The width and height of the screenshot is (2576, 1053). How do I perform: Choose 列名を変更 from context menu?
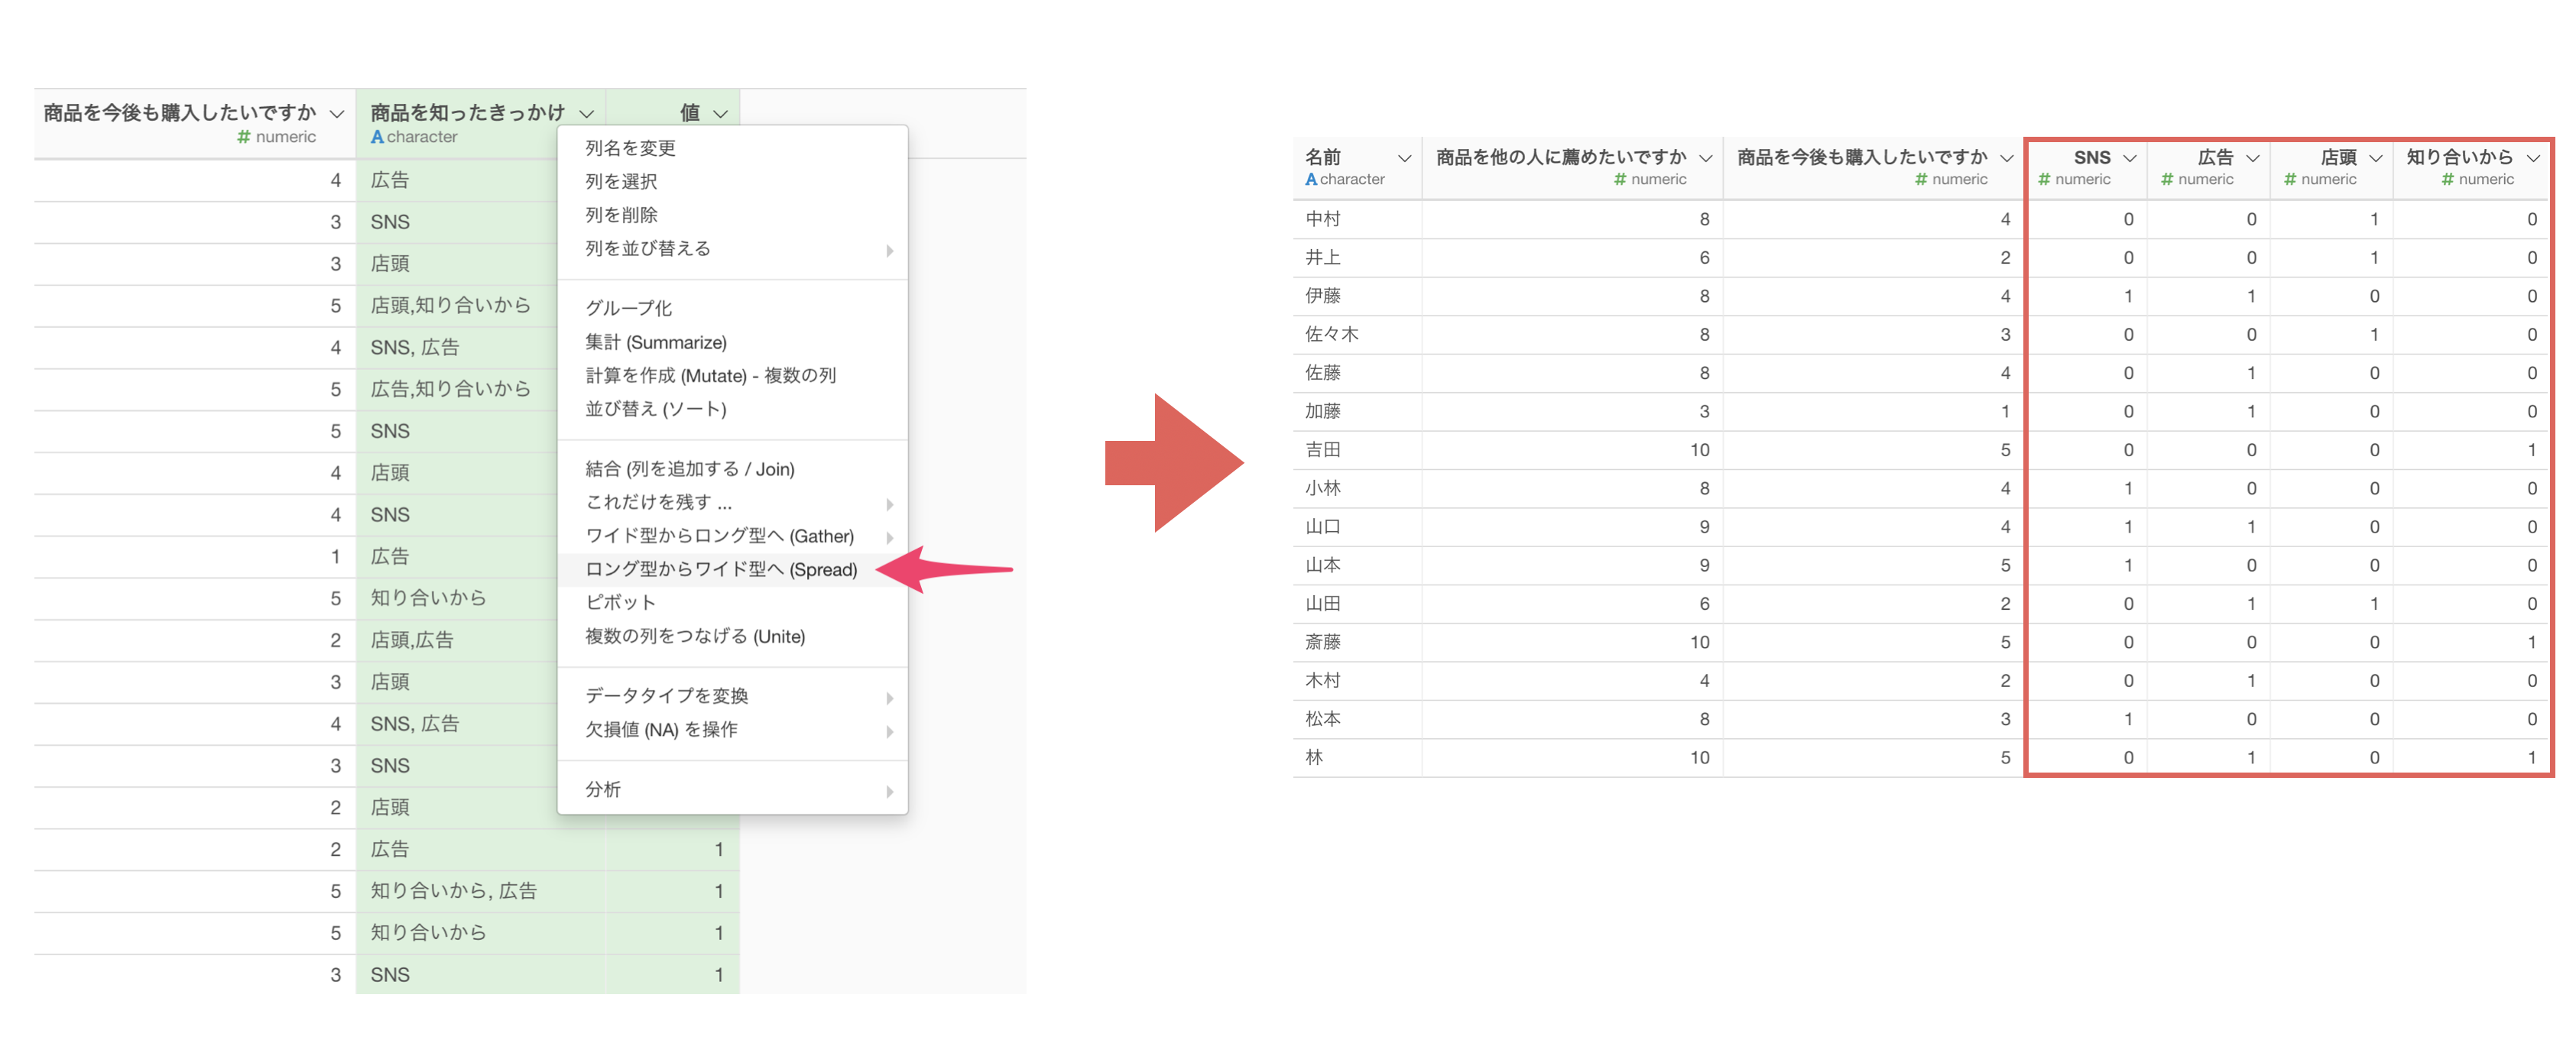coord(732,148)
